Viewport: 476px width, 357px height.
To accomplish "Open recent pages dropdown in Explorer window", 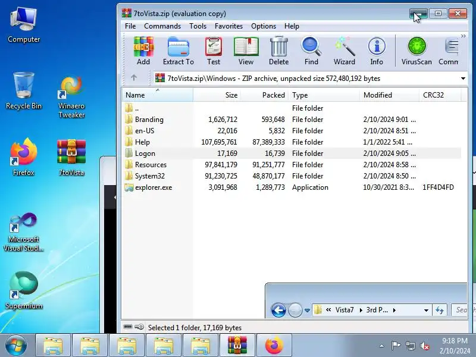I will pos(307,310).
